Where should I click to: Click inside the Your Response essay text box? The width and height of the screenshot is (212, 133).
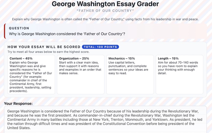(106, 119)
